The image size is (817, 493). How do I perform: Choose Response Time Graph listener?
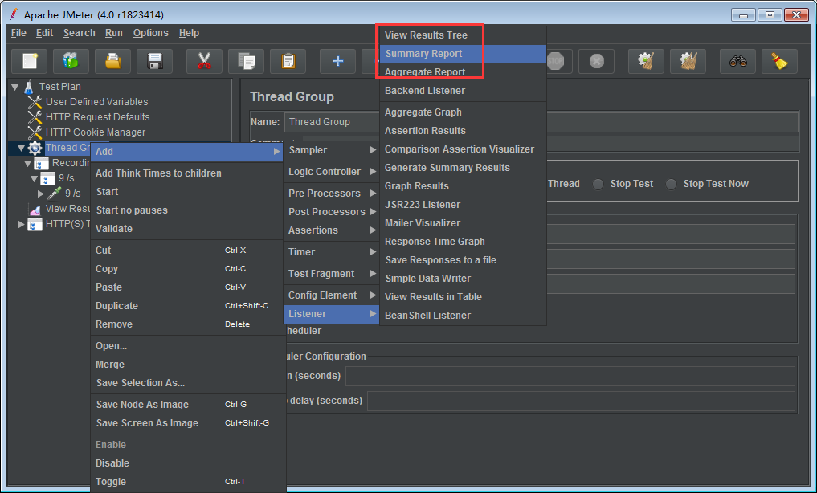coord(463,242)
